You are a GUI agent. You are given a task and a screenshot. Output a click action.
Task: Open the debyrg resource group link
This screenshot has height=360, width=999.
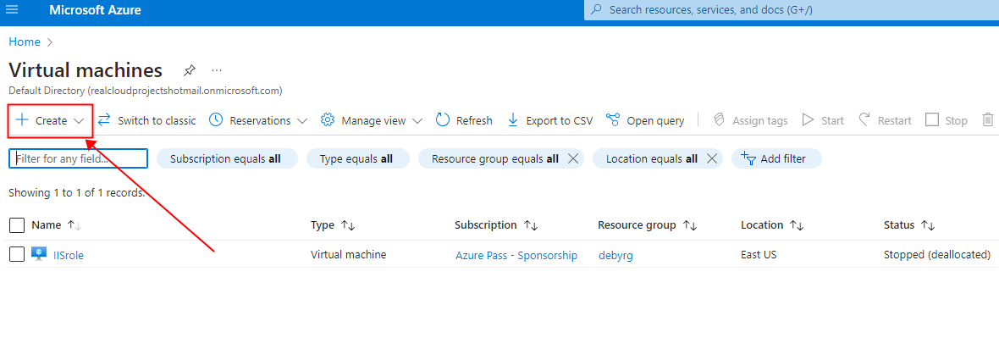[x=615, y=255]
